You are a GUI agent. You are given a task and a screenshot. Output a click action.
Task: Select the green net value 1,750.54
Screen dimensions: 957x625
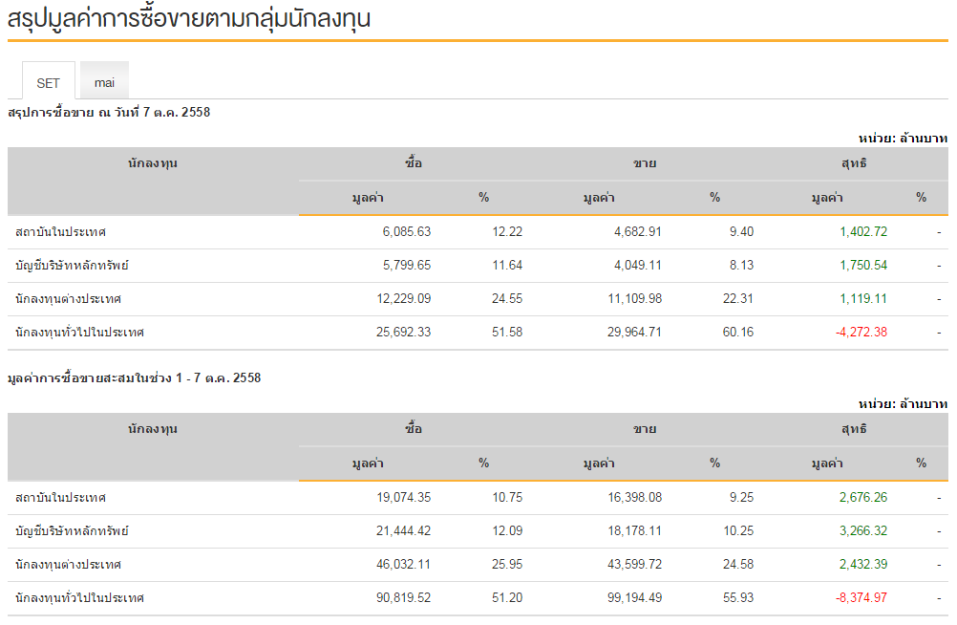tap(863, 266)
